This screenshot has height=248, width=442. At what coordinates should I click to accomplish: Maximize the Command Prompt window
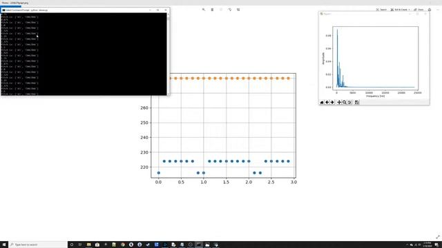tap(158, 10)
